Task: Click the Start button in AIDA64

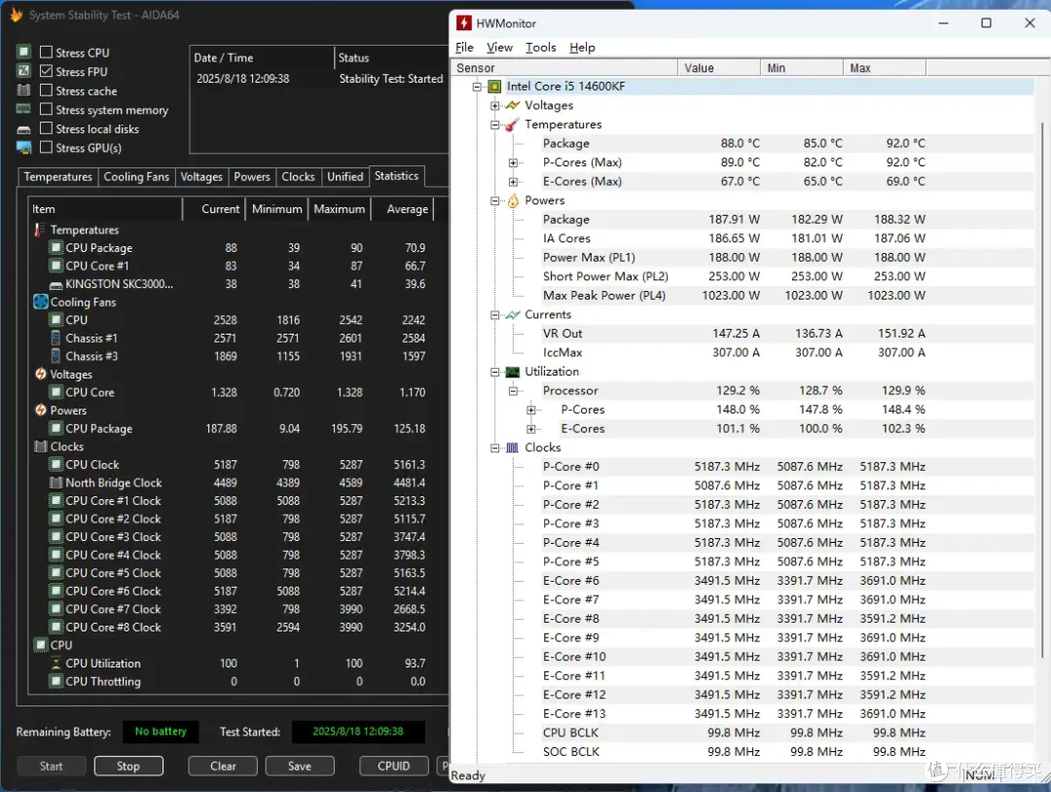Action: point(51,766)
